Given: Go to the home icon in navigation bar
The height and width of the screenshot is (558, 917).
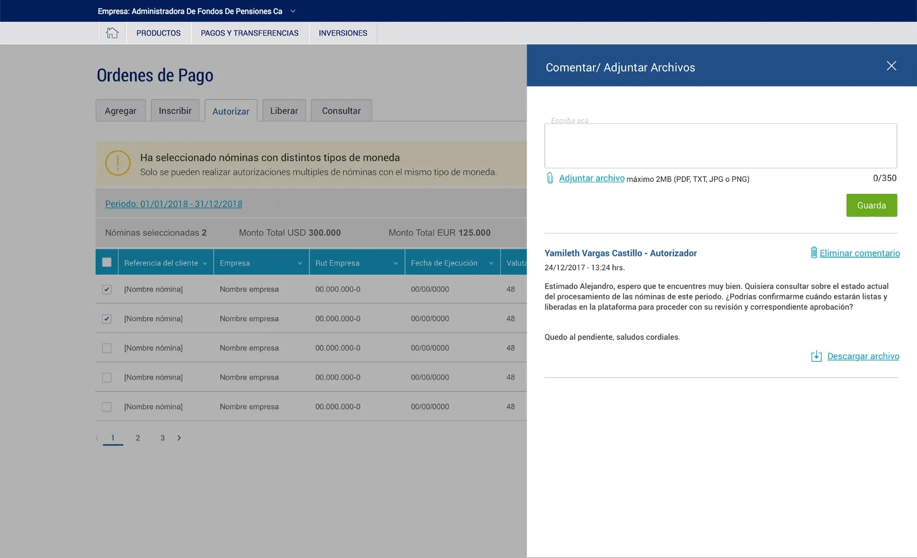Looking at the screenshot, I should pyautogui.click(x=112, y=33).
